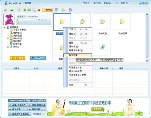Select 回收站 in the left tree
Viewport: 151px width, 118px height.
pyautogui.click(x=16, y=47)
